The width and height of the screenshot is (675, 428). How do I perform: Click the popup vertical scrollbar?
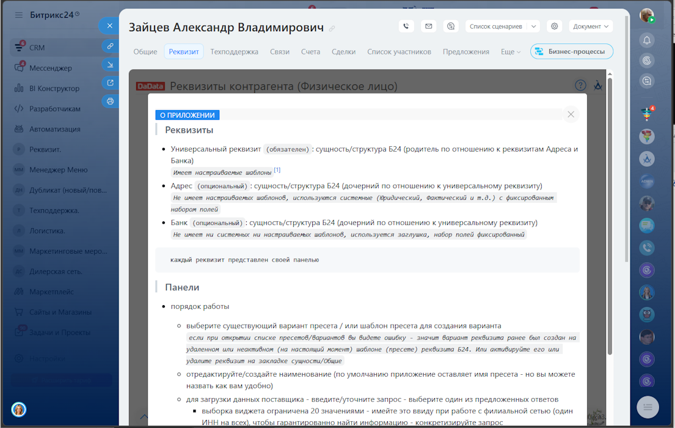point(610,215)
